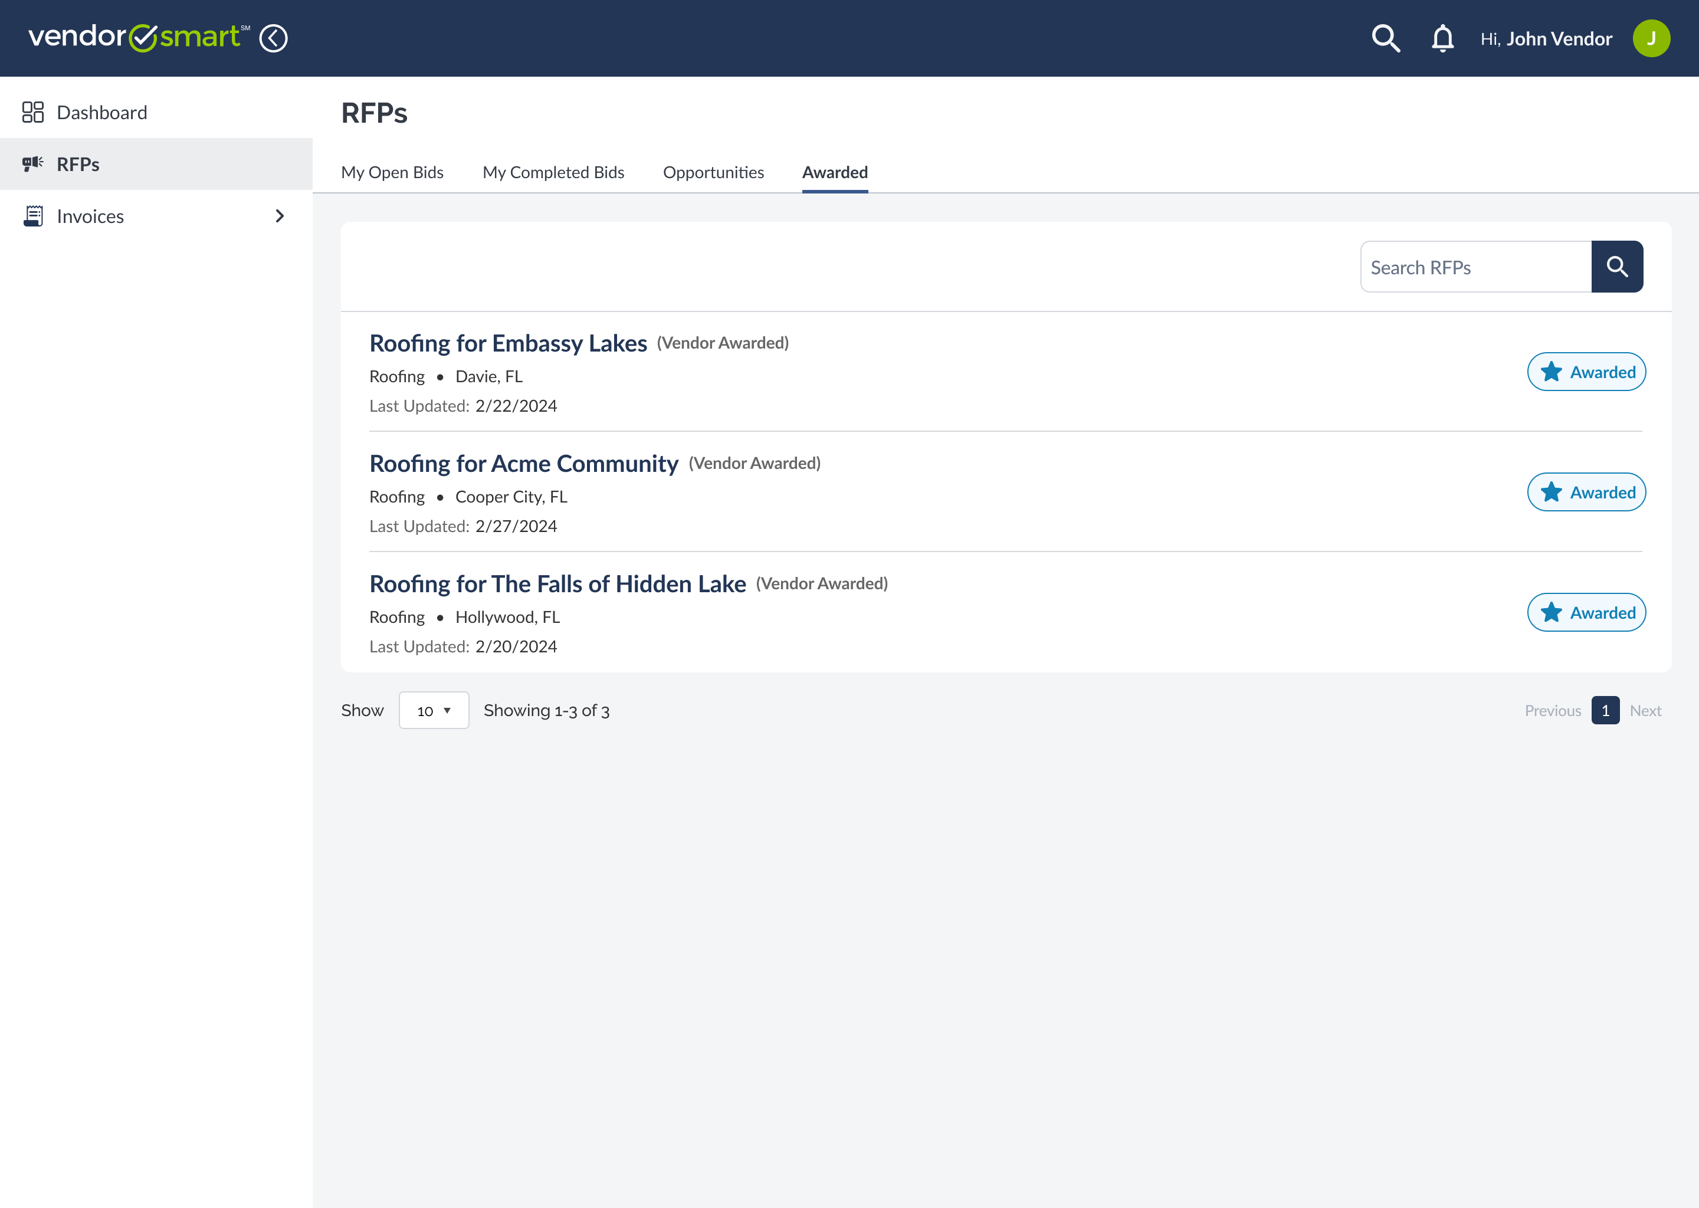Click the green J user avatar

pyautogui.click(x=1651, y=38)
